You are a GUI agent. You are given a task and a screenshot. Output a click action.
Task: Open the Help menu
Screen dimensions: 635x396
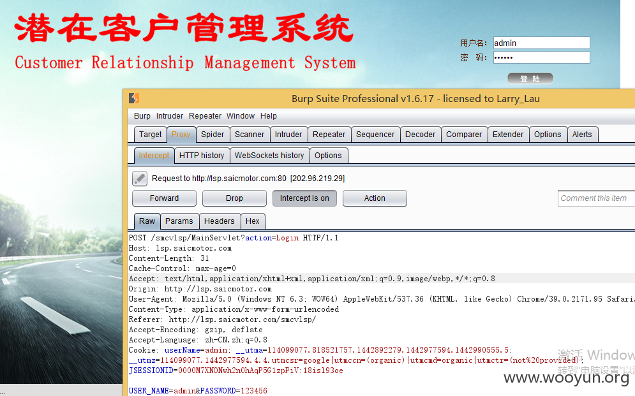[x=269, y=116]
